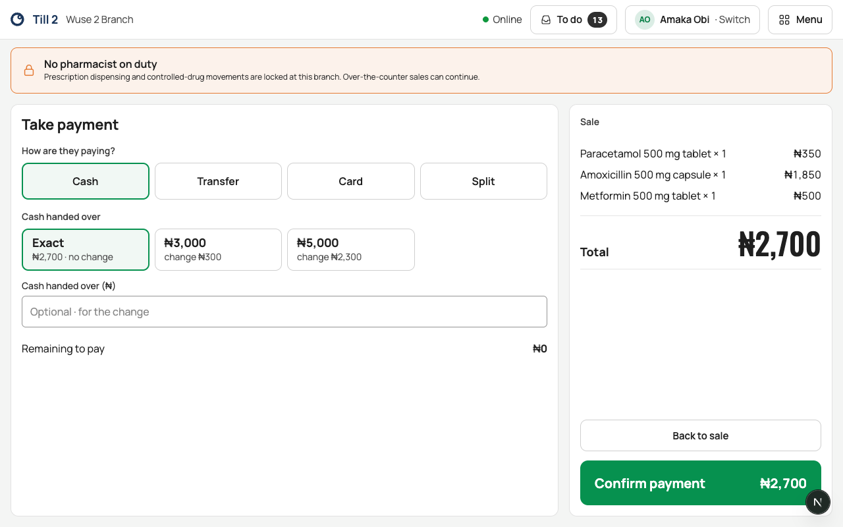This screenshot has width=843, height=527.
Task: Select Cash payment method
Action: [x=86, y=181]
